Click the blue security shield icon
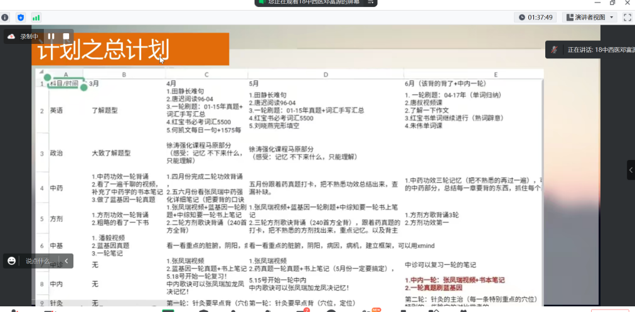This screenshot has height=312, width=635. coord(21,18)
